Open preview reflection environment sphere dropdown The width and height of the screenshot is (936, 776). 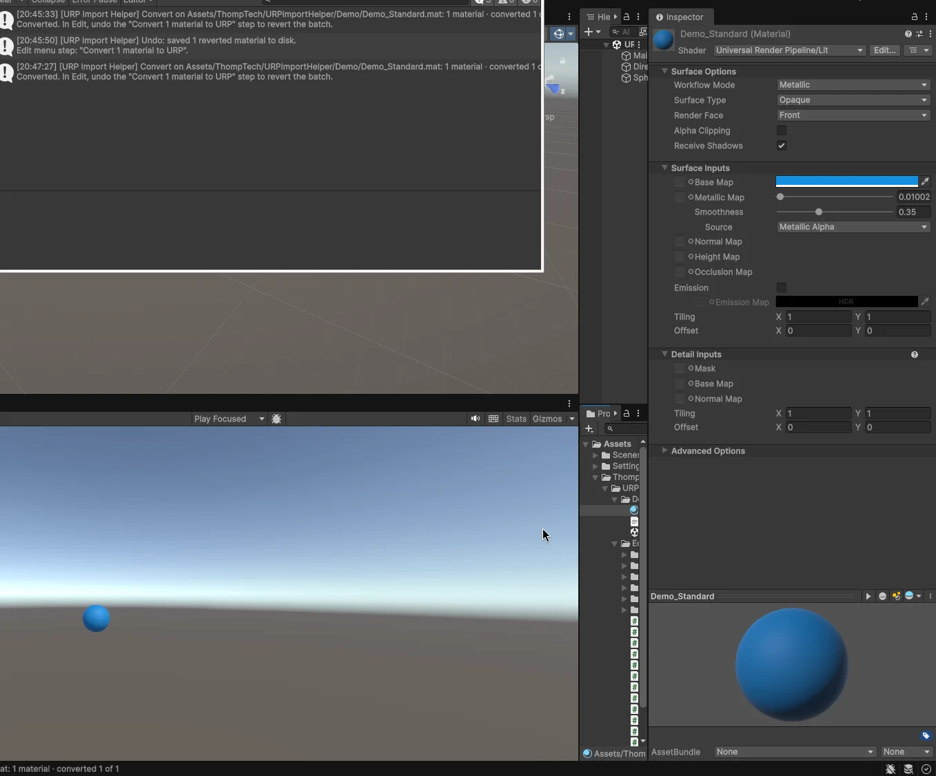913,596
